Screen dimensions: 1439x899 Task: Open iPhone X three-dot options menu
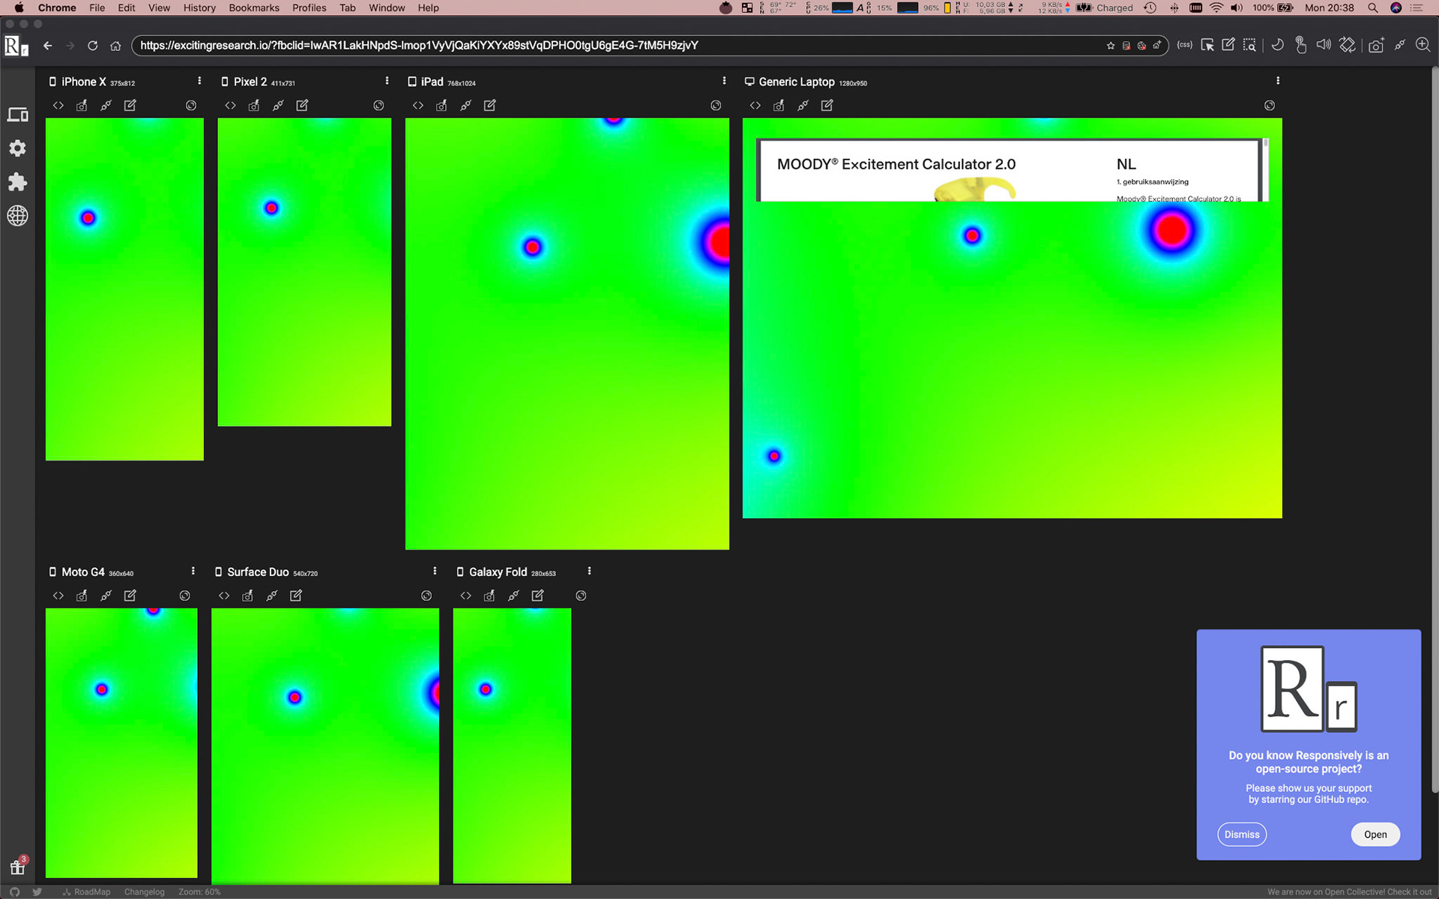pos(199,81)
